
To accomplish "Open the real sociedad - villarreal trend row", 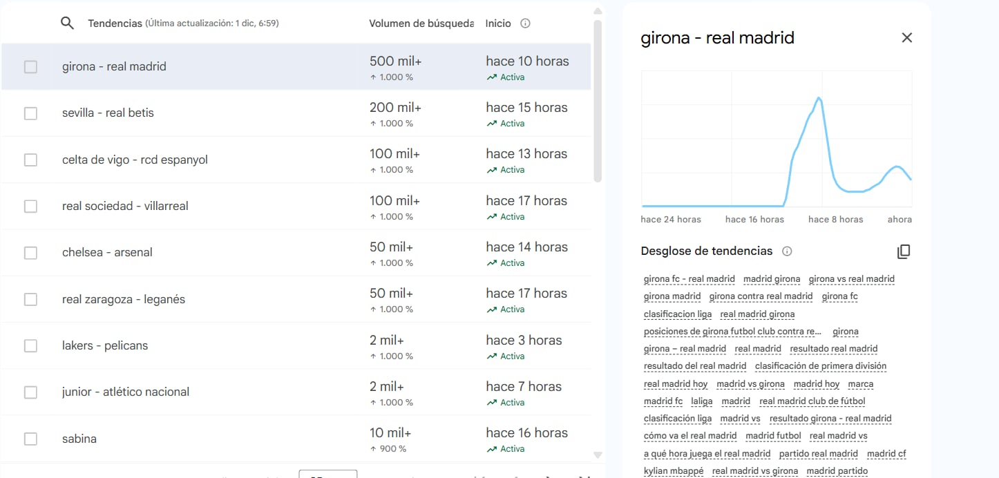I will tap(125, 206).
